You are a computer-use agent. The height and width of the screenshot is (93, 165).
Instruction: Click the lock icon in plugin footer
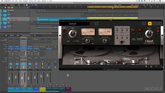151,66
